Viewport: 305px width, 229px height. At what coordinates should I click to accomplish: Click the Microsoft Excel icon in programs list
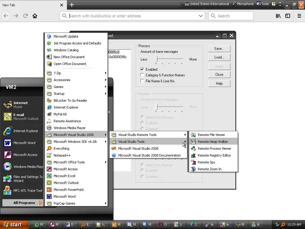click(49, 176)
